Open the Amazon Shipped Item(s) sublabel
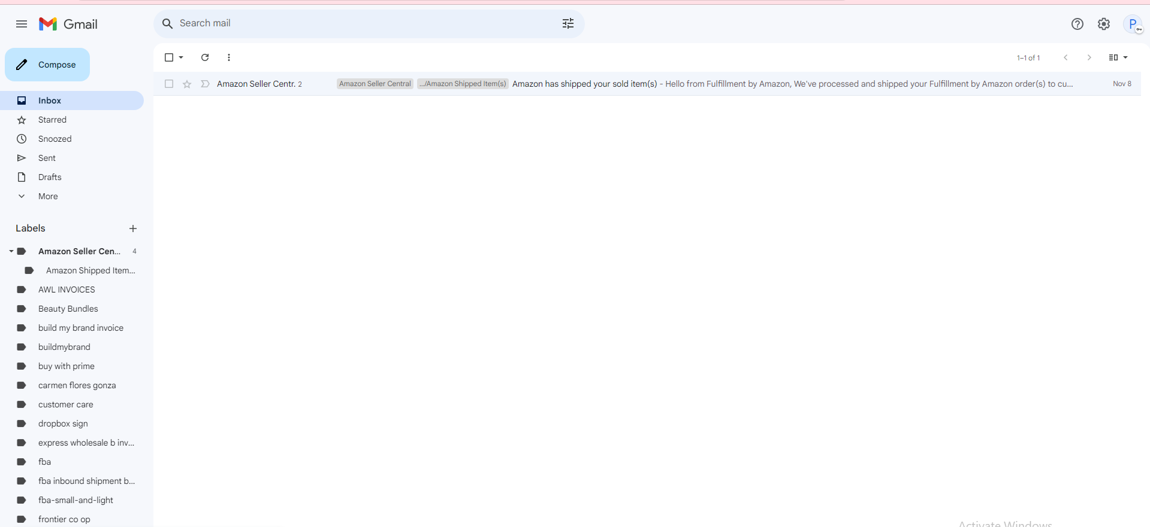1150x527 pixels. [x=90, y=270]
